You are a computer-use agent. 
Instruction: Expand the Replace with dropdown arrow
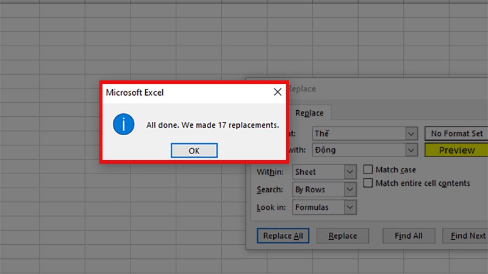coord(411,150)
